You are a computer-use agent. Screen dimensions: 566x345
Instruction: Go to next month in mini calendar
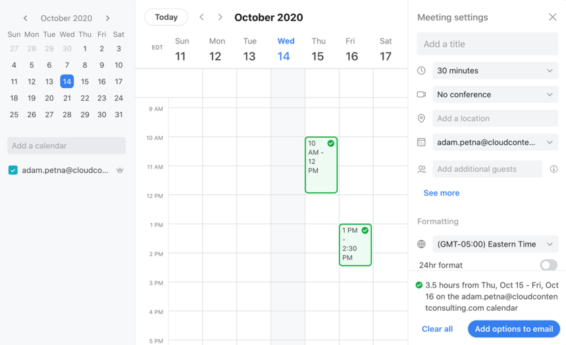coord(107,18)
